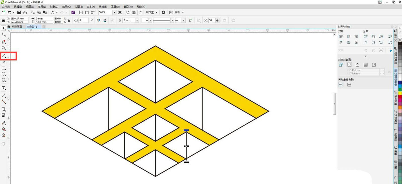Choose the Rectangle tool
This screenshot has height=184, width=402.
3,68
